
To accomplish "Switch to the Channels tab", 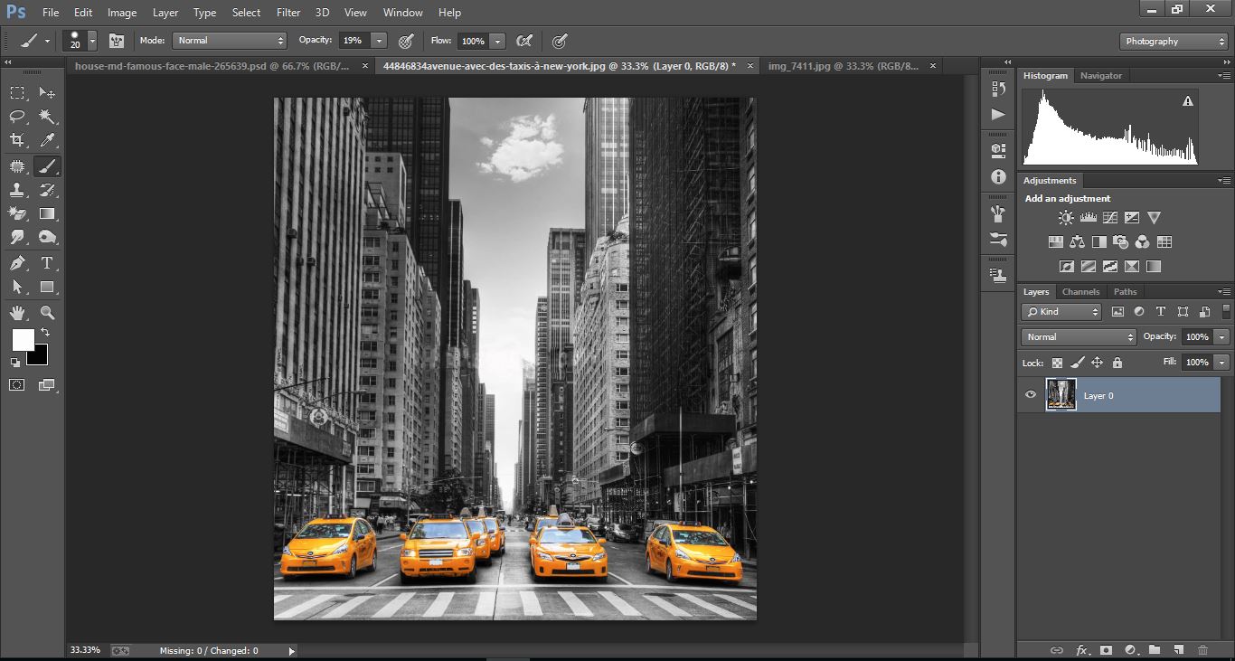I will pyautogui.click(x=1080, y=291).
